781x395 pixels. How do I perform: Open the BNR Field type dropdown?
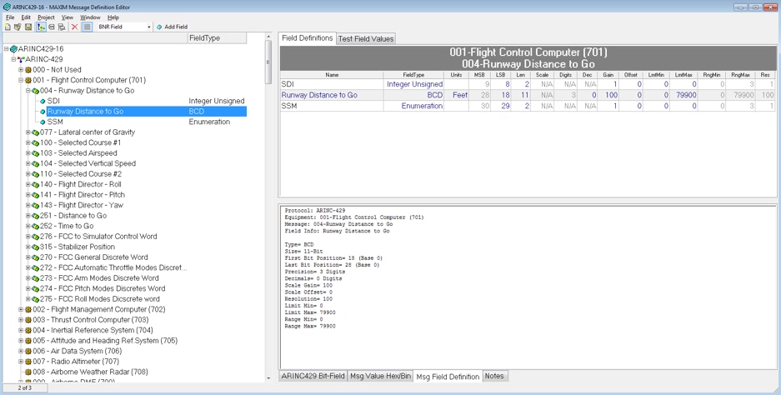[x=149, y=27]
